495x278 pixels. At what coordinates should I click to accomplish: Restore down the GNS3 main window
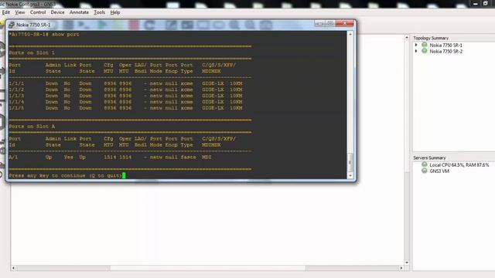[x=486, y=4]
